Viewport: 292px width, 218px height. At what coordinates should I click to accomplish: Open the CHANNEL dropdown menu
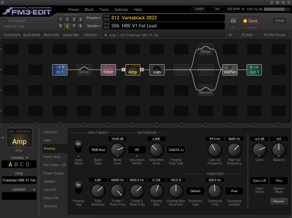19,158
